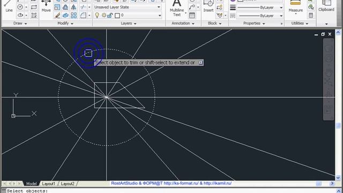Screen dimensions: 343x193
Task: Open the Leader tool dropdown arrow
Action: 198,7
